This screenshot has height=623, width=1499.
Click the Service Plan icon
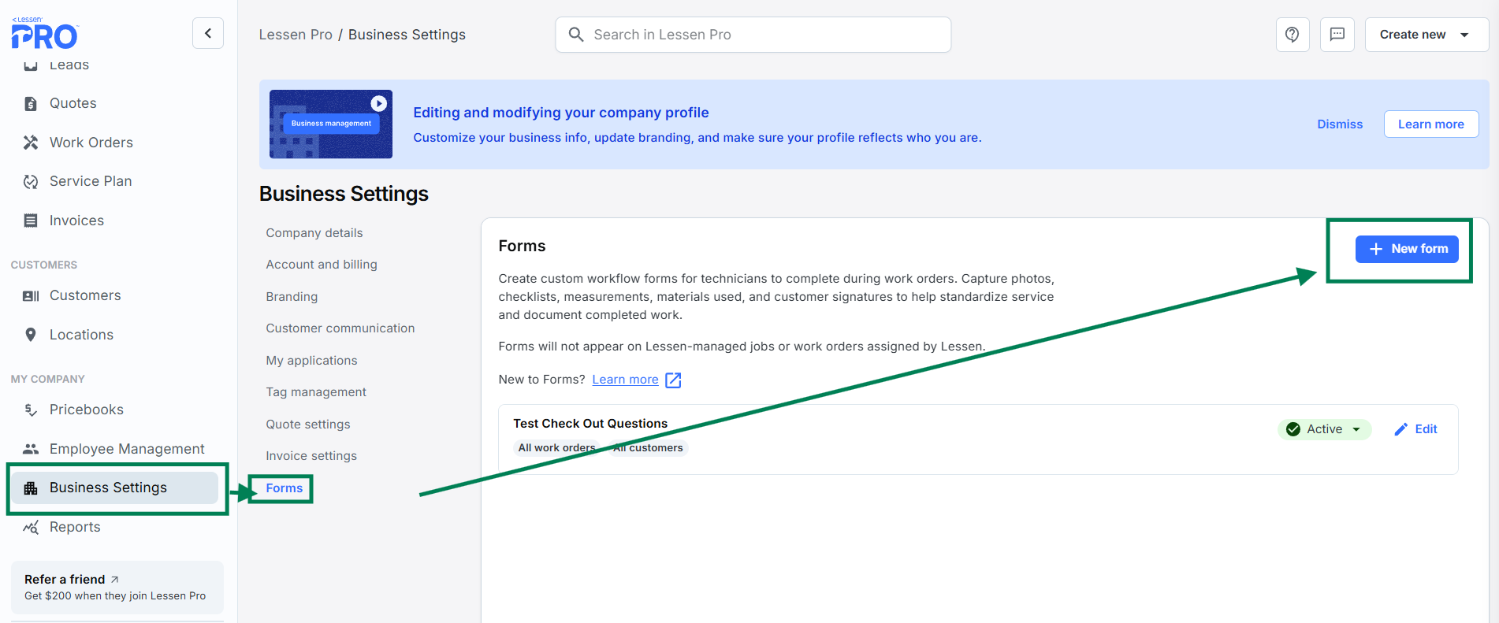click(31, 181)
